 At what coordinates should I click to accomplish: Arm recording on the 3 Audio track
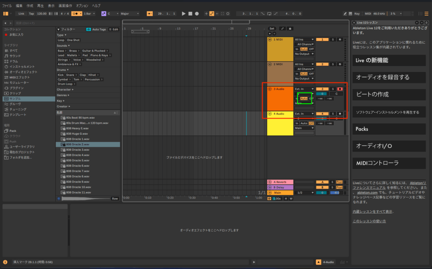point(340,89)
